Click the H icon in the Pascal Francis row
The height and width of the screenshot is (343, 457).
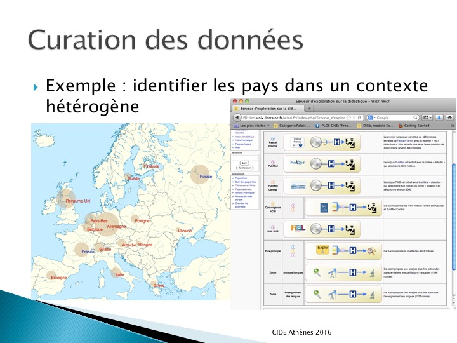tap(336, 142)
